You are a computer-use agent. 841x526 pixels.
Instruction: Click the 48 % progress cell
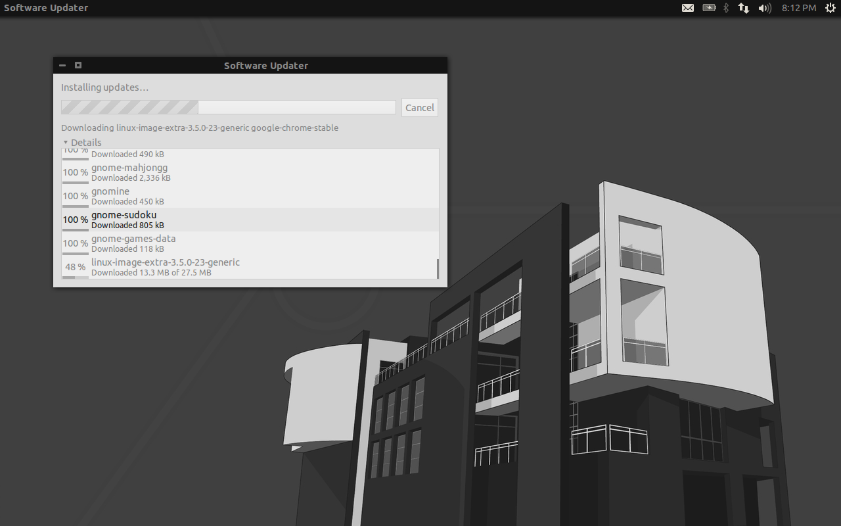76,267
